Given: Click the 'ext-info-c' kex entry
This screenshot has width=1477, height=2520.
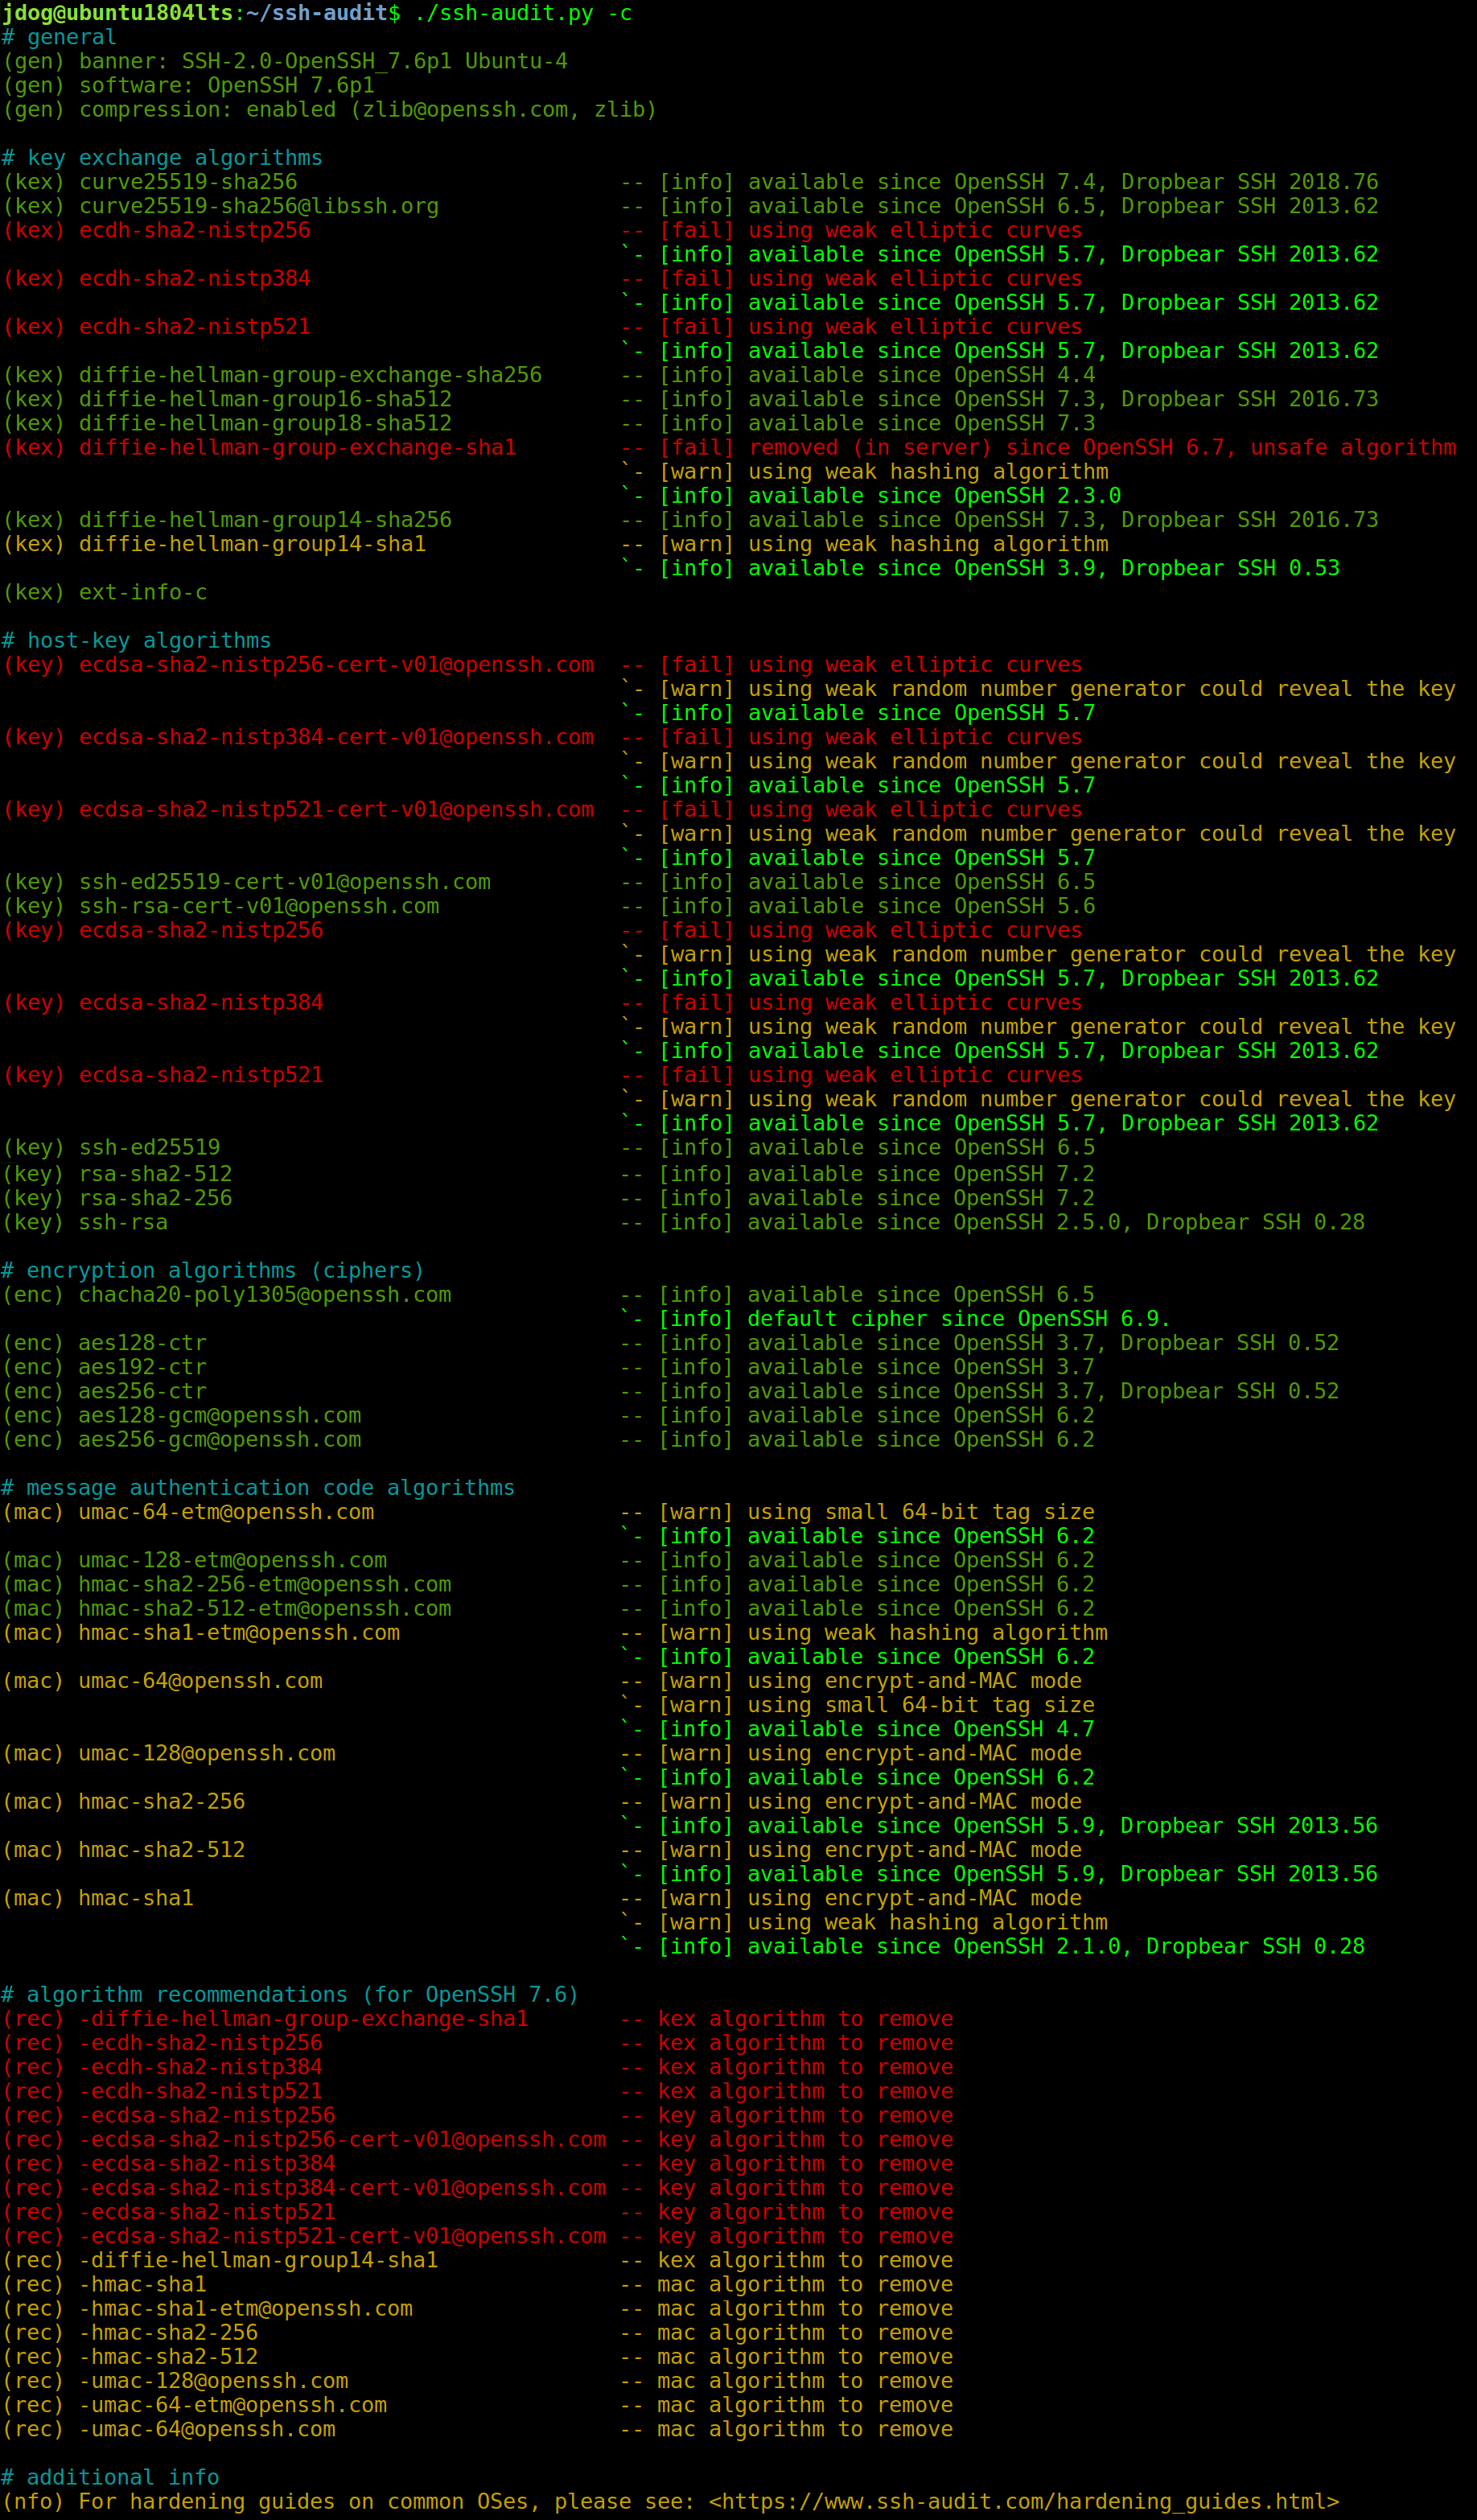Looking at the screenshot, I should [143, 592].
